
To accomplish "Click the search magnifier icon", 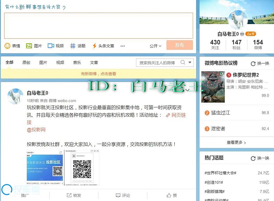I will click(183, 62).
